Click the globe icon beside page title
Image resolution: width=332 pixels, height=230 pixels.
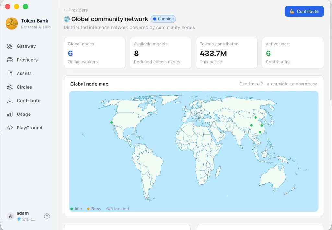coord(67,19)
